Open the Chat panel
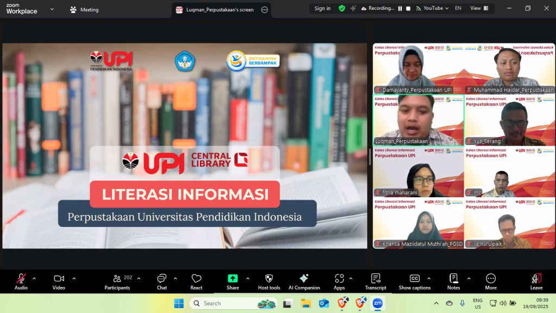 pyautogui.click(x=162, y=281)
